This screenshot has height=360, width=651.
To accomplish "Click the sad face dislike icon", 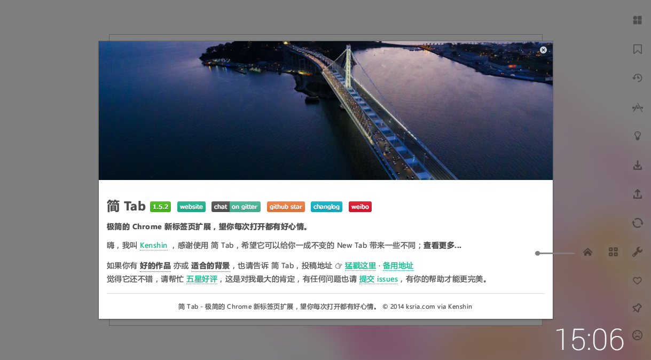I will tap(637, 335).
